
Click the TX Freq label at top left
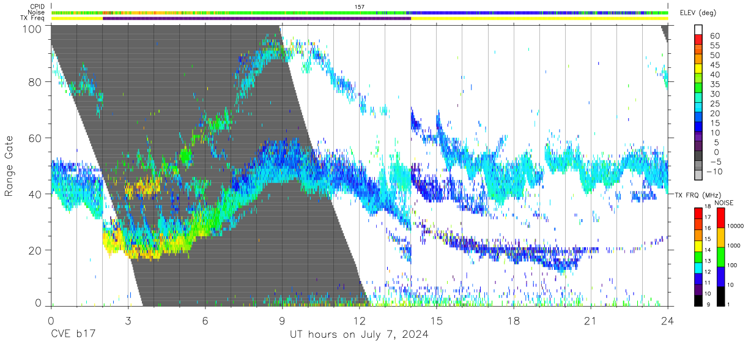tap(33, 18)
